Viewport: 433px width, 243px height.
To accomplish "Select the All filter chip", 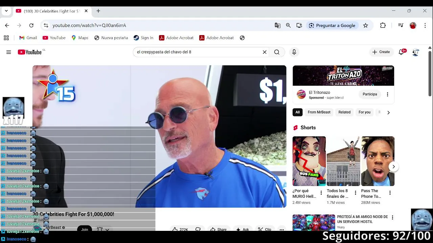I will (x=298, y=112).
